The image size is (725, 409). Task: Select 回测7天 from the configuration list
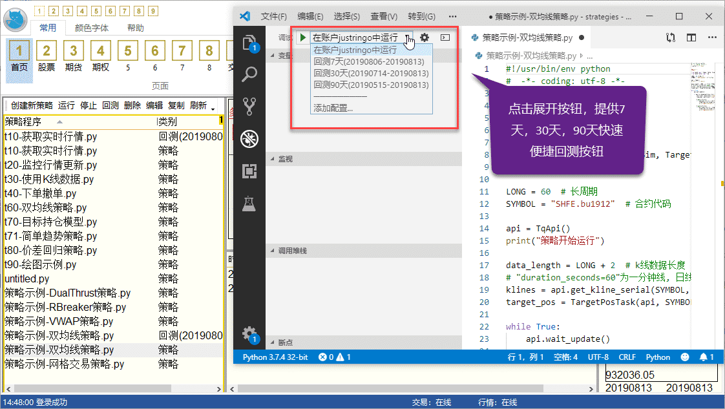(x=368, y=61)
